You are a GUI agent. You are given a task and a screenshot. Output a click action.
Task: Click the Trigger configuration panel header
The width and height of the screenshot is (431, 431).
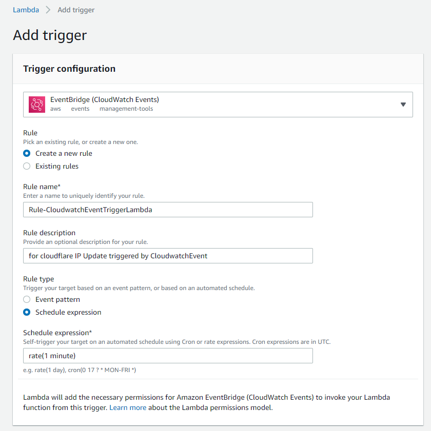[69, 69]
